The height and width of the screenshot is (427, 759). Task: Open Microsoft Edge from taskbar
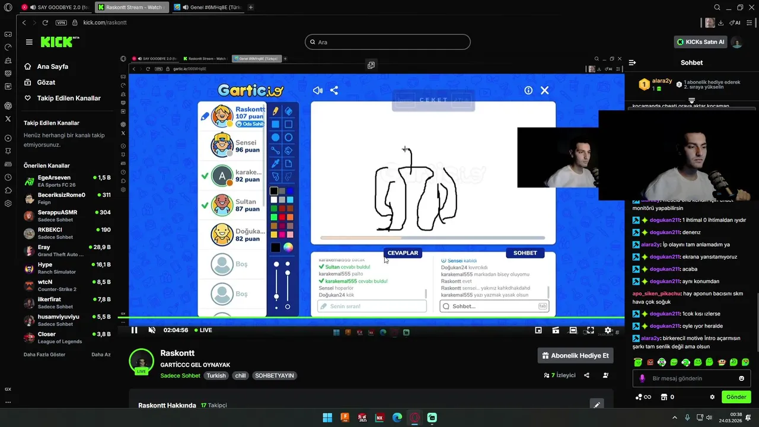(x=397, y=418)
